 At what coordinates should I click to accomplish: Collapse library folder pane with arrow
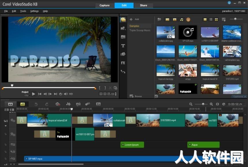[x=156, y=96]
